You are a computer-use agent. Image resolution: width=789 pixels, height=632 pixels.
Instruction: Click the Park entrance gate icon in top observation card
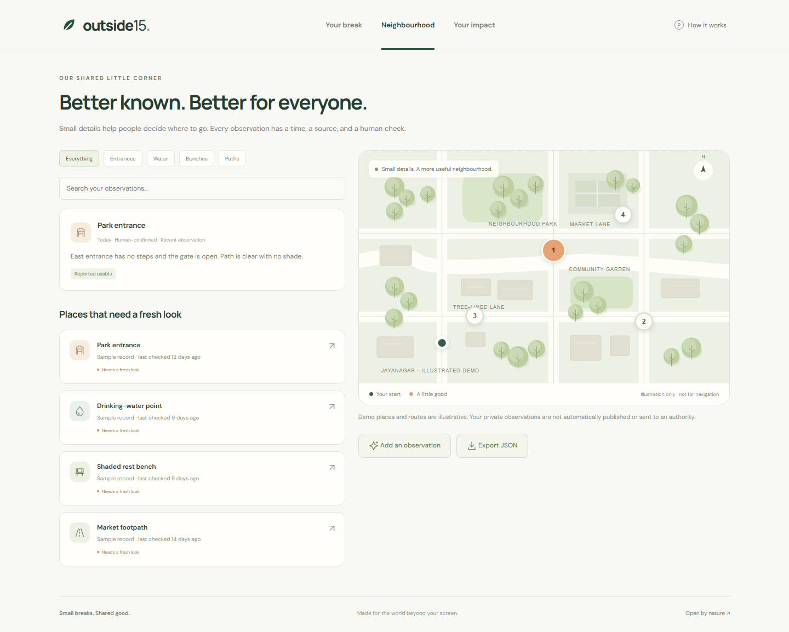pos(81,232)
